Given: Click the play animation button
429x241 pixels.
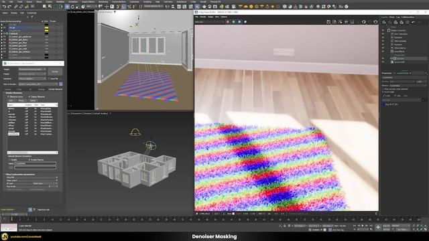Looking at the screenshot, I should pyautogui.click(x=363, y=226).
